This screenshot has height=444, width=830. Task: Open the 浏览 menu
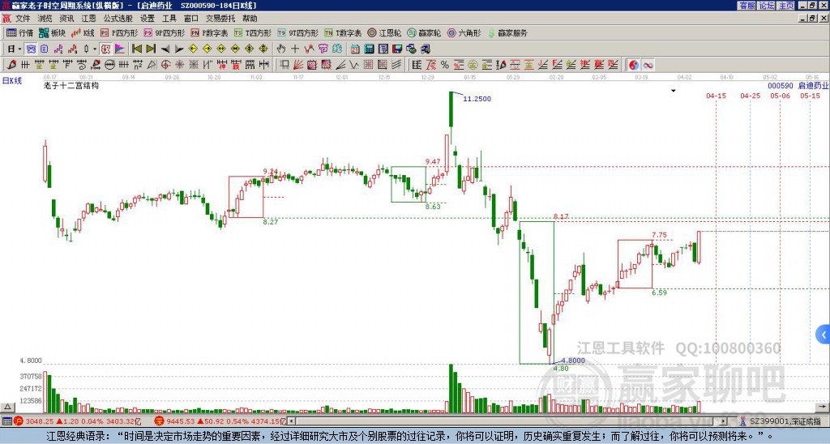click(x=45, y=19)
